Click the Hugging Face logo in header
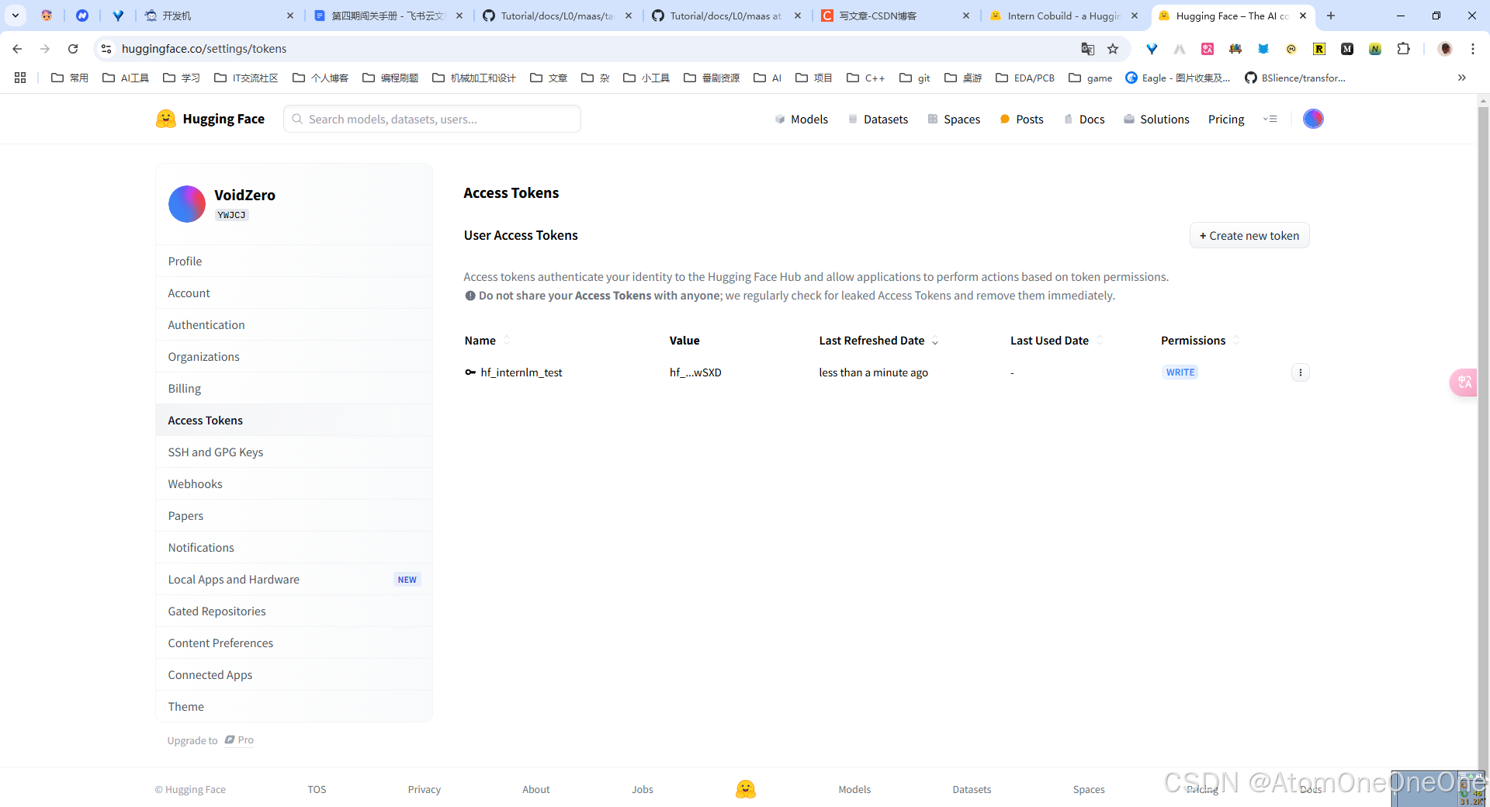Viewport: 1490px width, 807px height. (210, 119)
